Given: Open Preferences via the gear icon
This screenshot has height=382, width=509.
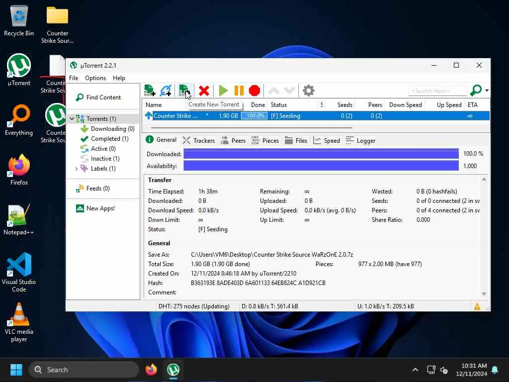Looking at the screenshot, I should coord(308,91).
